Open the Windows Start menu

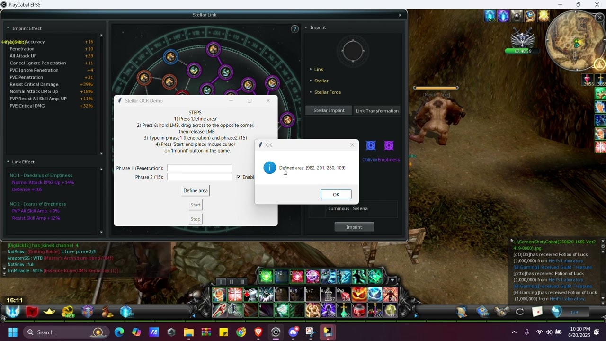(x=13, y=332)
